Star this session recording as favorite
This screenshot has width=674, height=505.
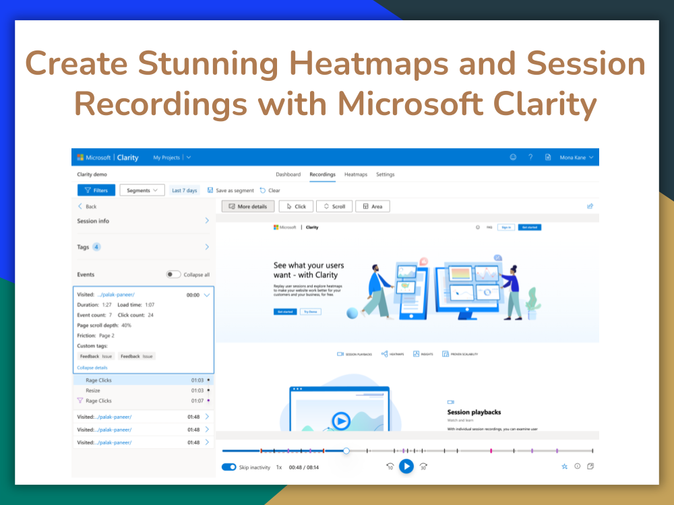[x=564, y=466]
